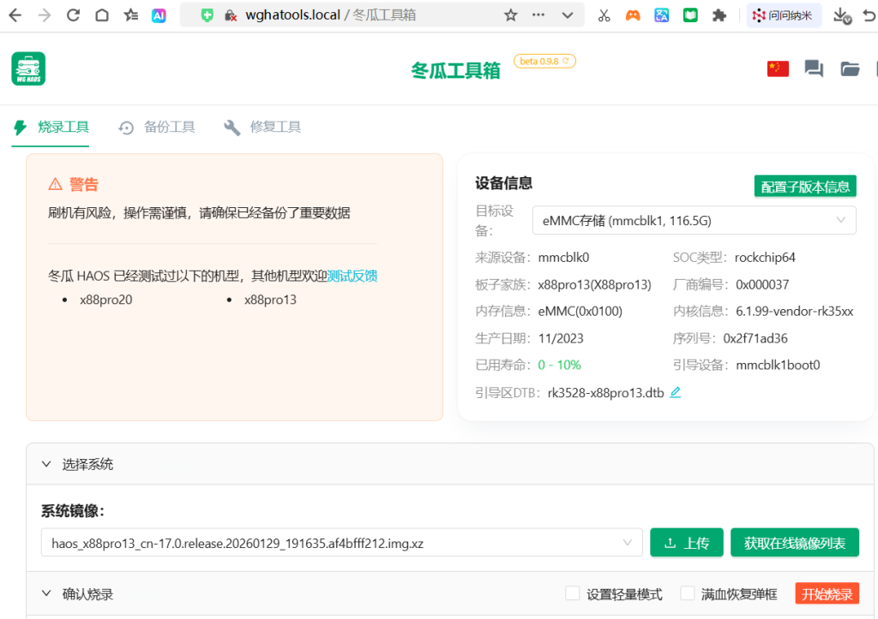The width and height of the screenshot is (878, 619).
Task: Enable the 设置轻量模式 checkbox
Action: tap(573, 593)
